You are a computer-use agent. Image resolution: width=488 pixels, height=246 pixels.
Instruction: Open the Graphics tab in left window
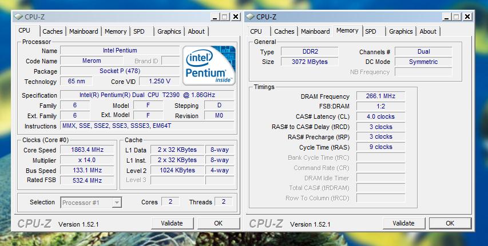pos(169,31)
